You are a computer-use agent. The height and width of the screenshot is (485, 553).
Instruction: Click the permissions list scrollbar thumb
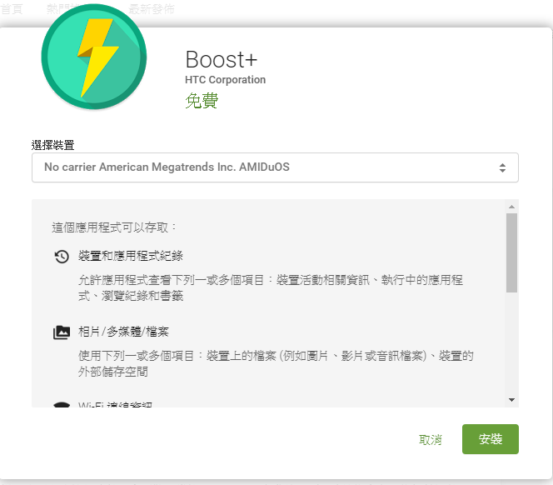(x=511, y=252)
